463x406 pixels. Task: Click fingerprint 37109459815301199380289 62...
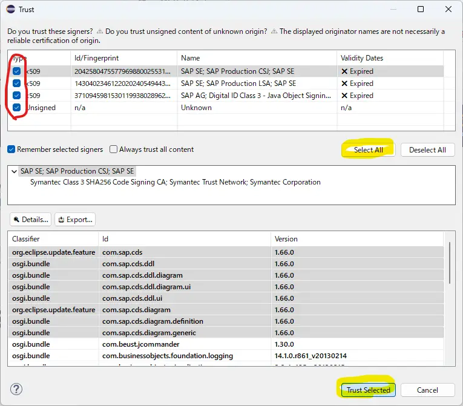coord(122,96)
